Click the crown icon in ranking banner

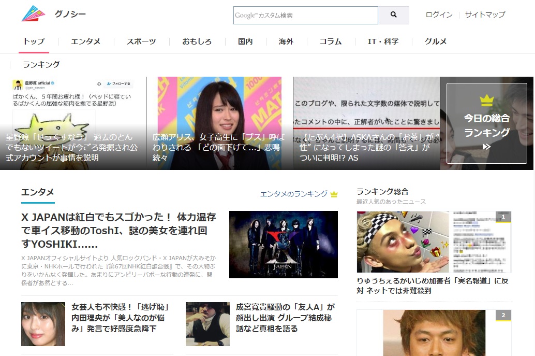click(487, 100)
